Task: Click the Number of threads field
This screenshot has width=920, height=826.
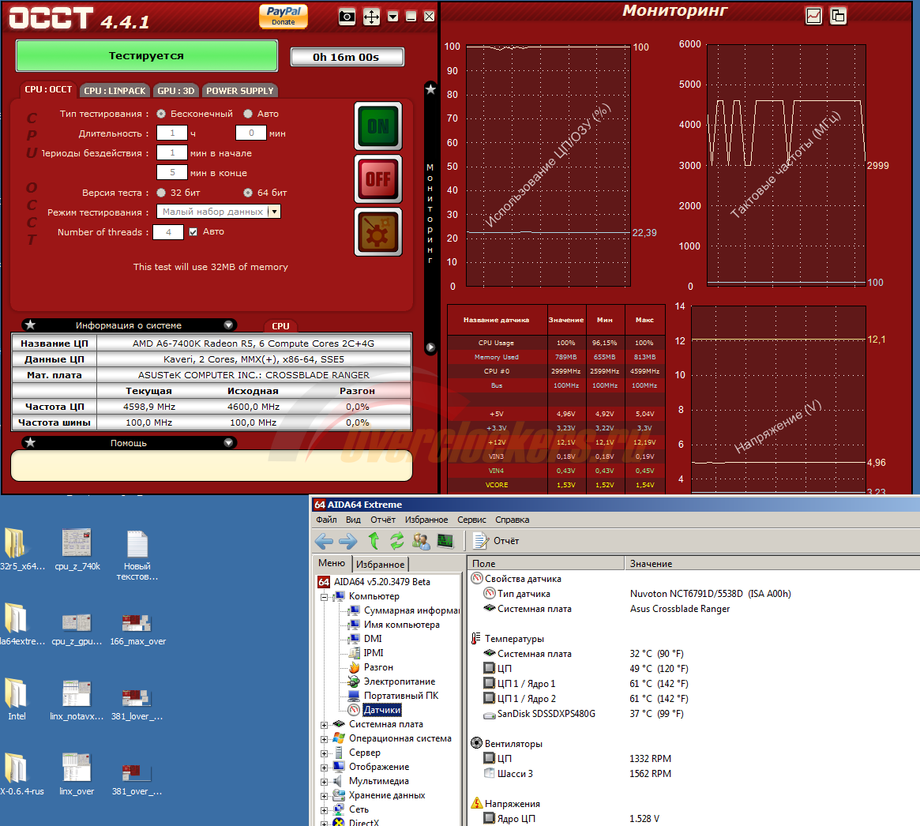Action: 168,232
